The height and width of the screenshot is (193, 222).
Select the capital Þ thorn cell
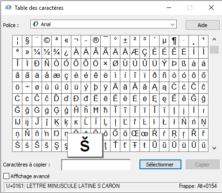click(x=174, y=64)
